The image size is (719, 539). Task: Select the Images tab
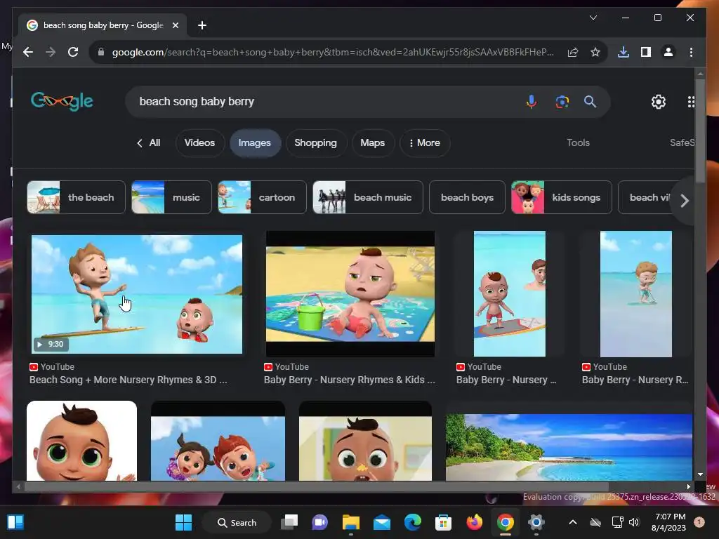coord(254,143)
